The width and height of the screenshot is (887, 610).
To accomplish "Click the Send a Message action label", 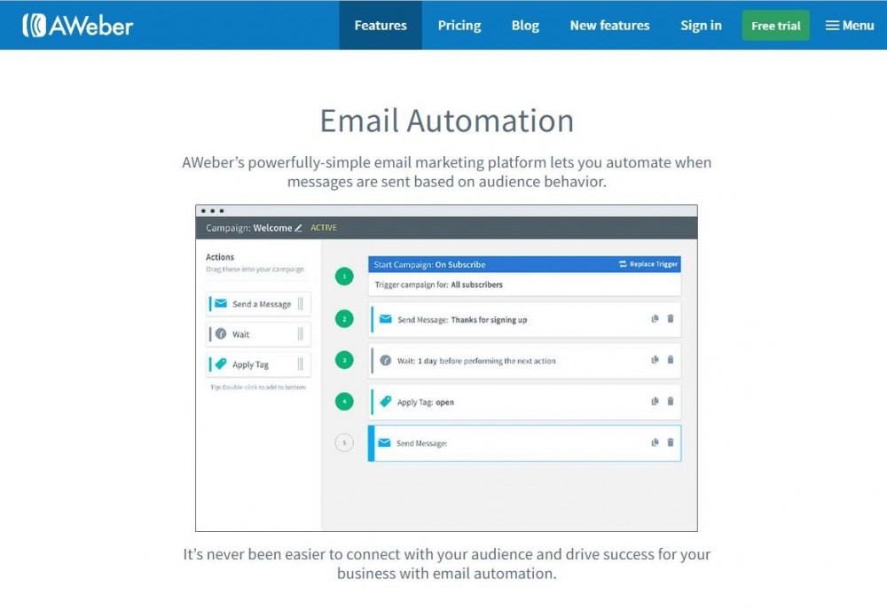I will [262, 304].
